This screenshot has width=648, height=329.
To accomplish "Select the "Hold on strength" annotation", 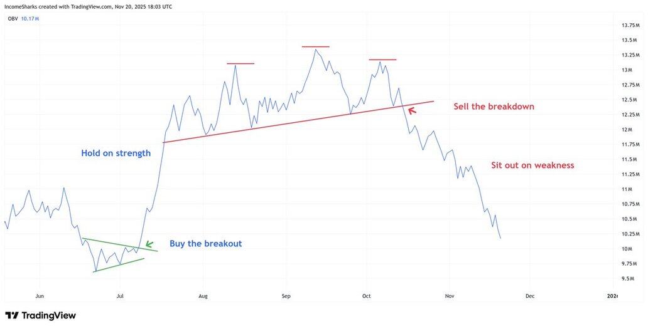I will click(116, 153).
